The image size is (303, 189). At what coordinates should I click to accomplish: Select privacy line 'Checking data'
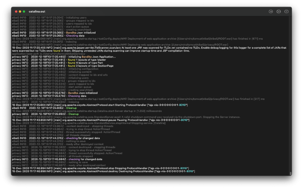49,96
